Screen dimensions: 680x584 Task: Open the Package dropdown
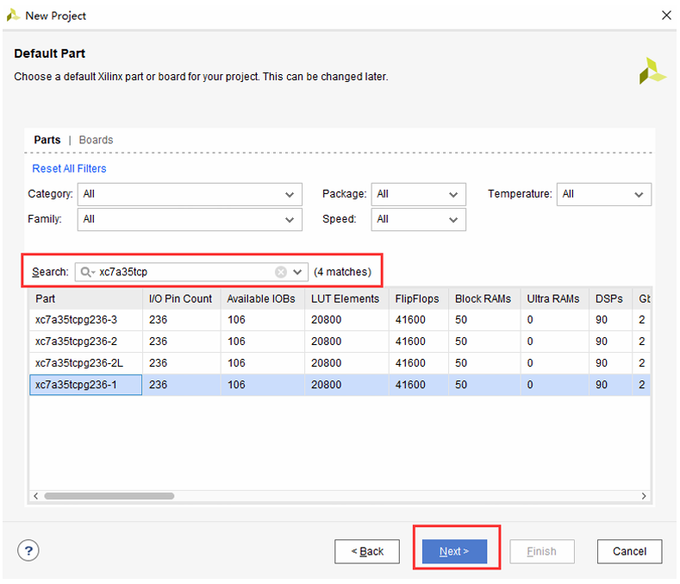pos(419,194)
